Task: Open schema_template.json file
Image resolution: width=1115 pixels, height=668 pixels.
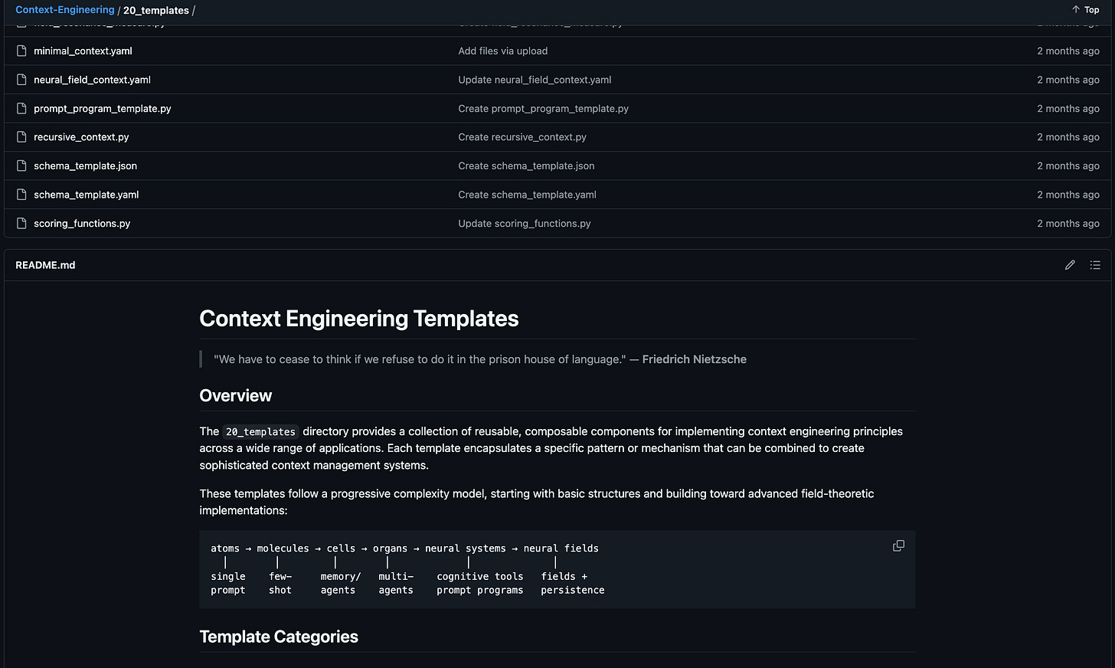Action: point(85,165)
